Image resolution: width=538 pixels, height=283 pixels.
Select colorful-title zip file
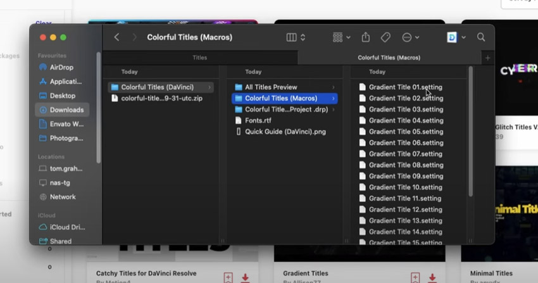pyautogui.click(x=161, y=98)
